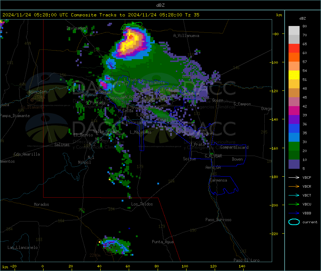The width and height of the screenshot is (321, 271).
Task: Click the Divisadero map label
Action: [77, 28]
